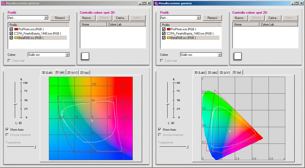This screenshot has height=168, width=305.
Task: Click BetaRGB orange swatch in left window
Action: coord(16,38)
